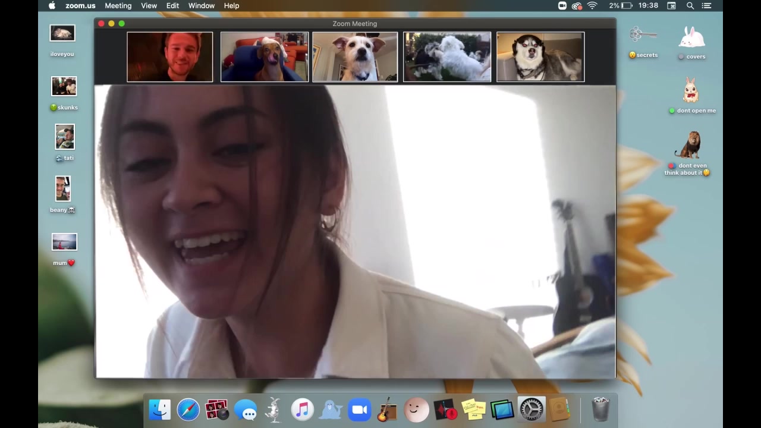Image resolution: width=761 pixels, height=428 pixels.
Task: Select the secrets desktop item
Action: tap(643, 42)
